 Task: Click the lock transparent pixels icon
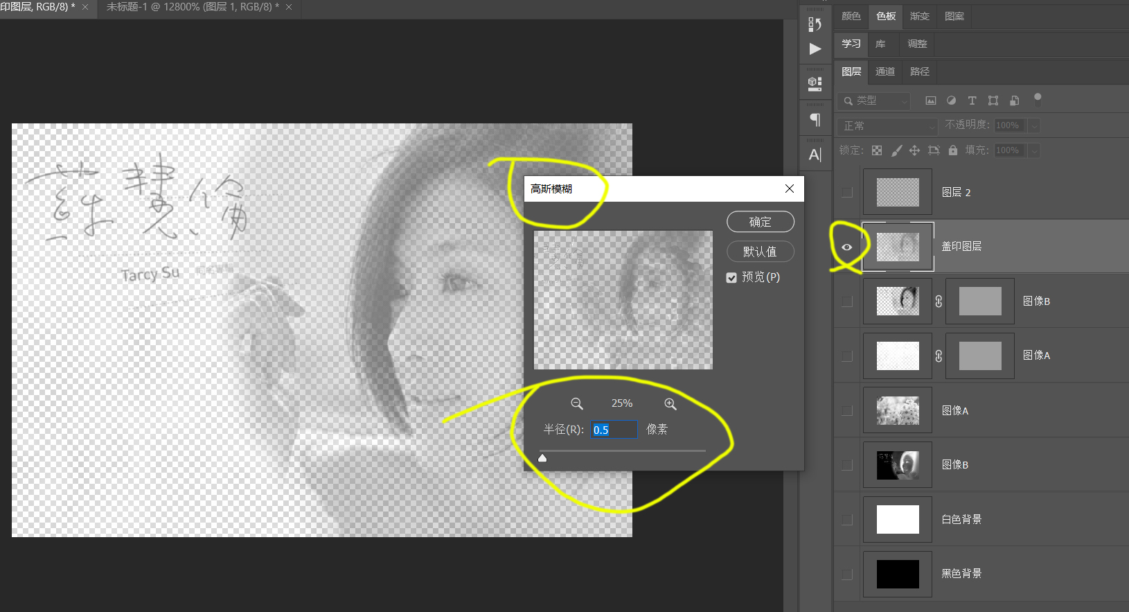click(x=877, y=150)
